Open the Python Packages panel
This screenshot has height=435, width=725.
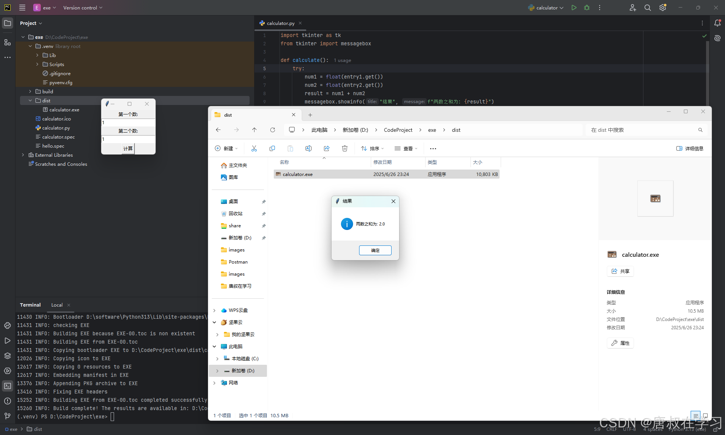tap(8, 356)
